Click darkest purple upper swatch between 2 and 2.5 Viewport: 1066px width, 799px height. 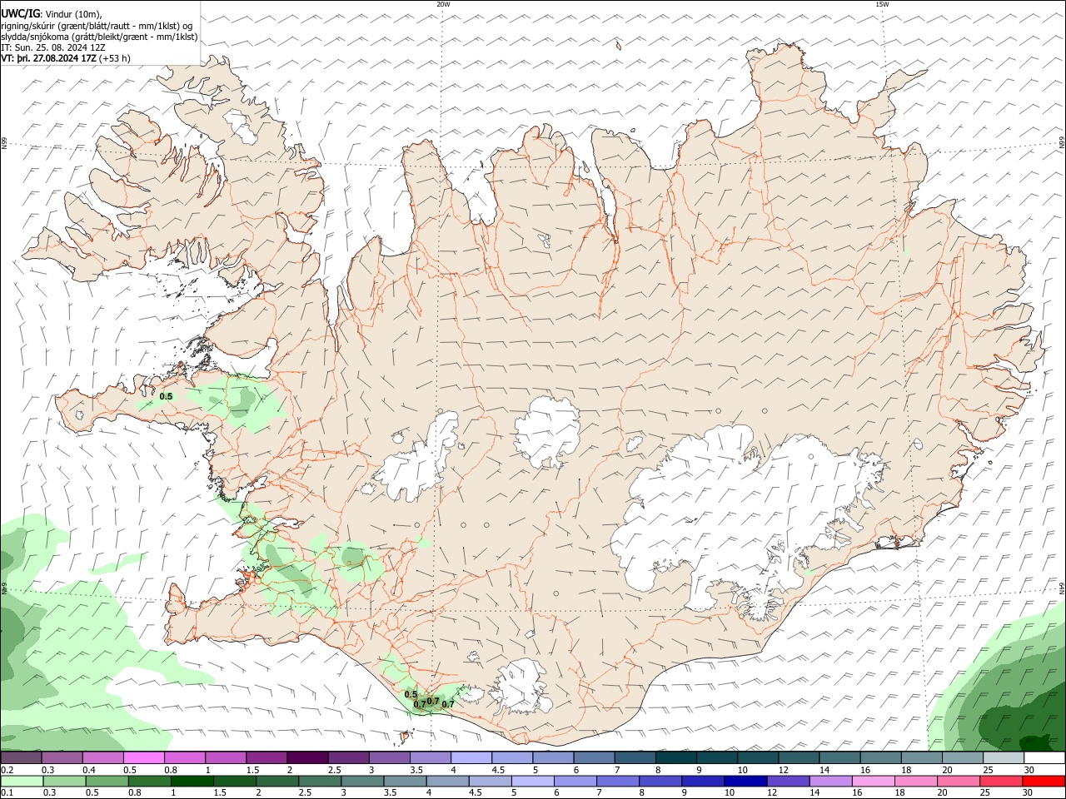coord(307,757)
